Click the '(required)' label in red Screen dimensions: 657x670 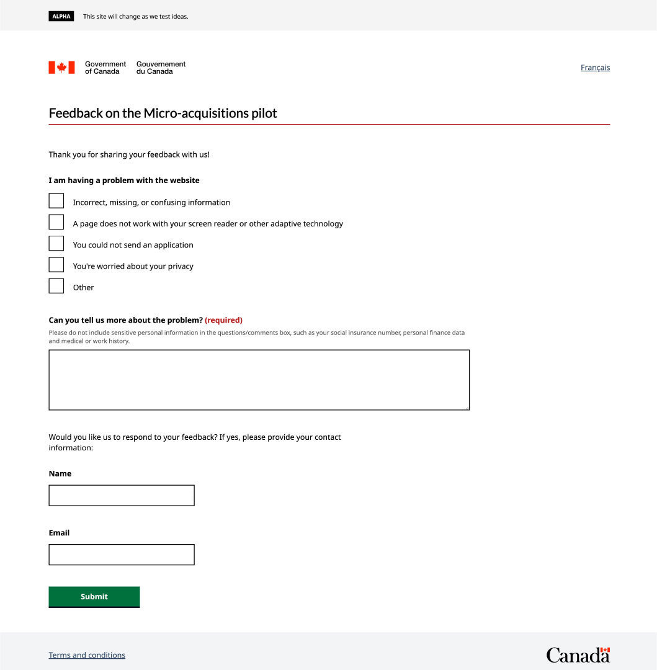pyautogui.click(x=223, y=319)
